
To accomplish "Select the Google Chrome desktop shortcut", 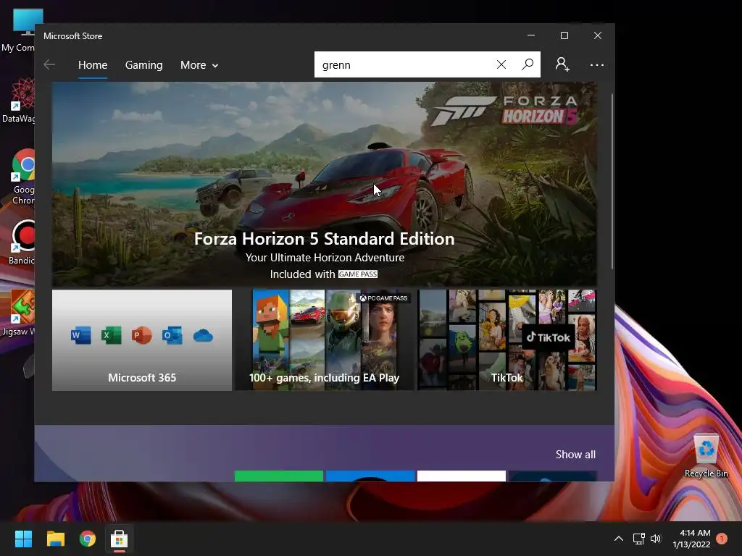I will 23,177.
